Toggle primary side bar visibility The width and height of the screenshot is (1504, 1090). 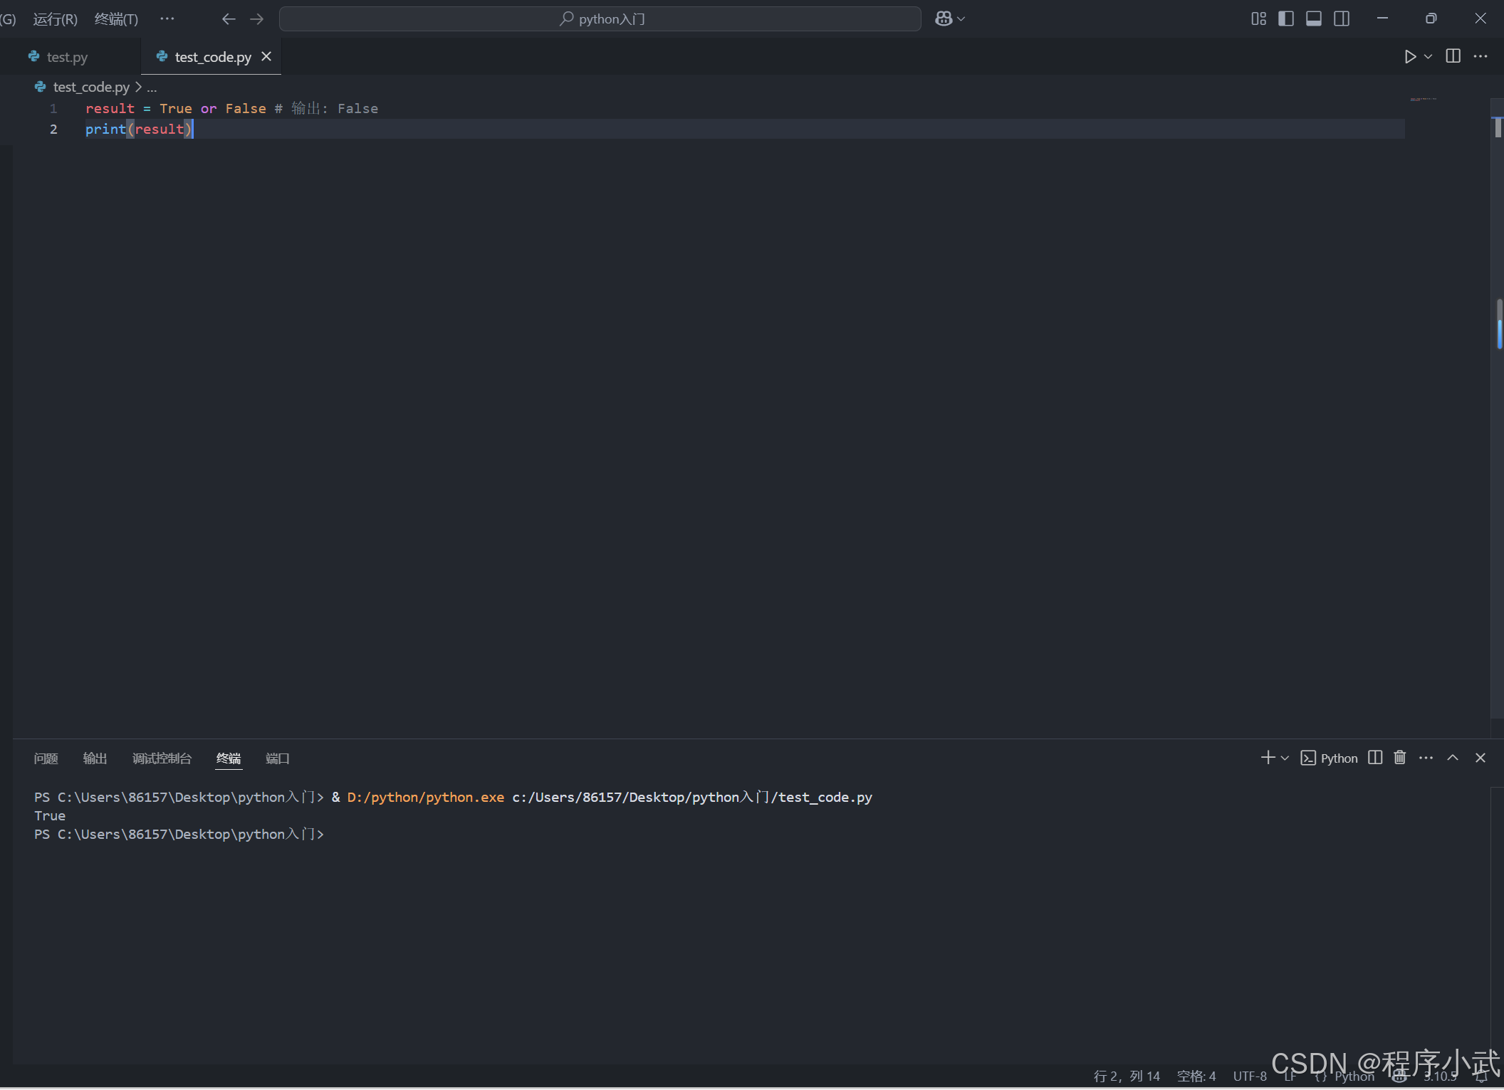pyautogui.click(x=1286, y=19)
